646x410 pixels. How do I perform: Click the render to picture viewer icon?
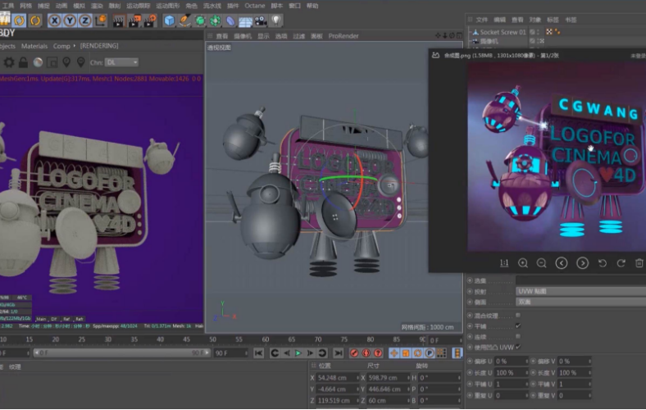click(x=134, y=20)
